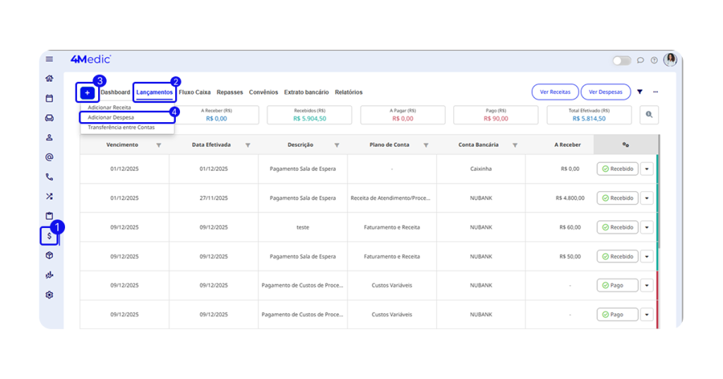The height and width of the screenshot is (379, 723).
Task: Click the Ver Despesas button
Action: [x=605, y=92]
